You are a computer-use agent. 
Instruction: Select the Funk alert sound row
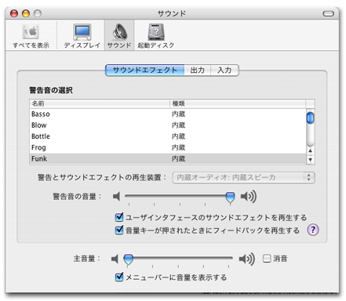tap(167, 158)
